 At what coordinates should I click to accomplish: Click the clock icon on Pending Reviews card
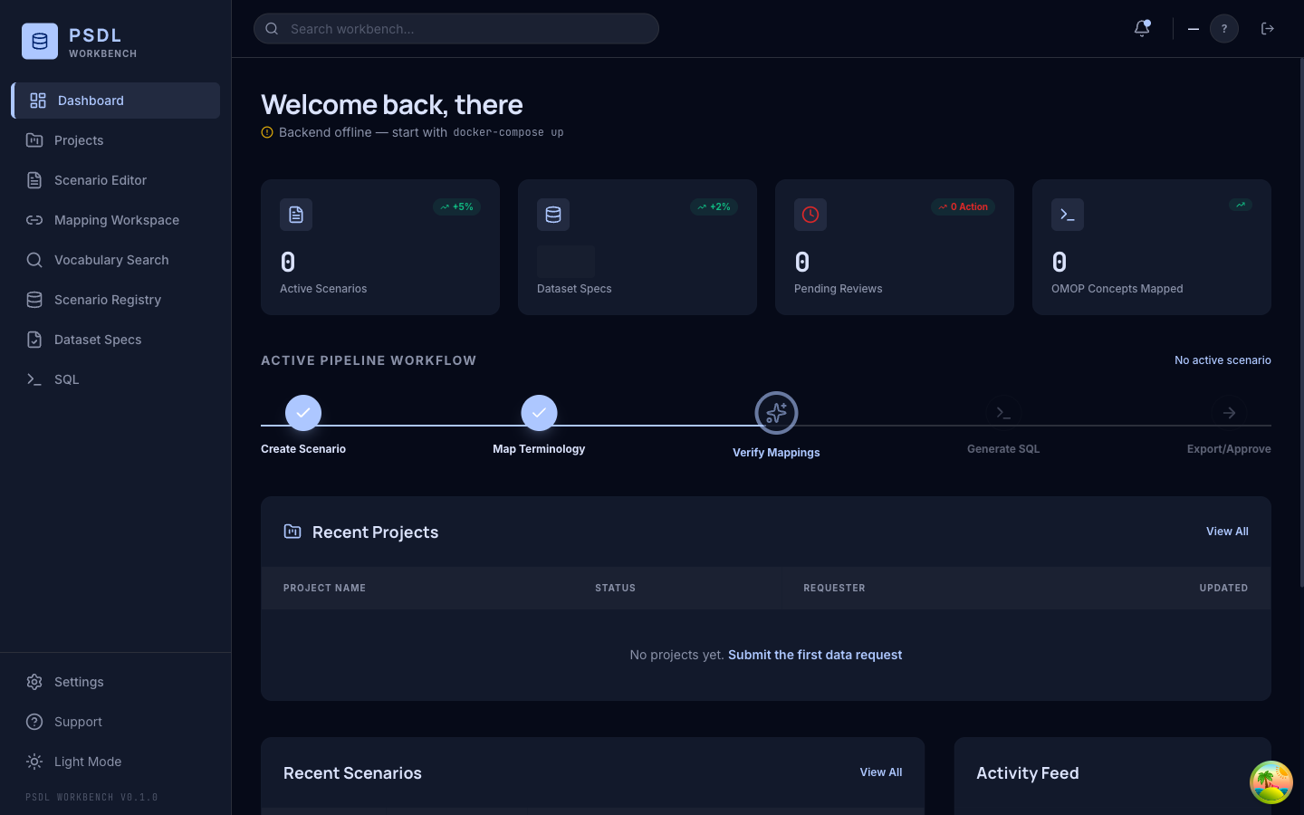click(810, 215)
